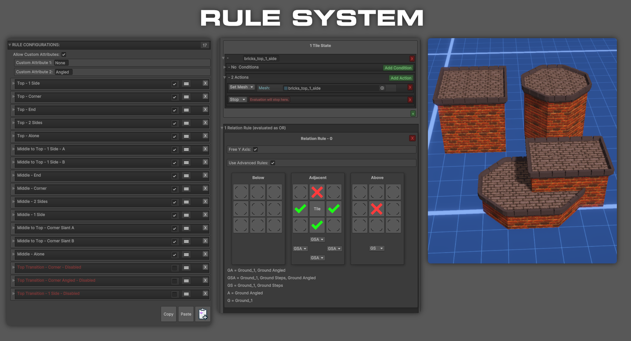The height and width of the screenshot is (341, 631).
Task: Click green check below Tile cell
Action: [317, 225]
